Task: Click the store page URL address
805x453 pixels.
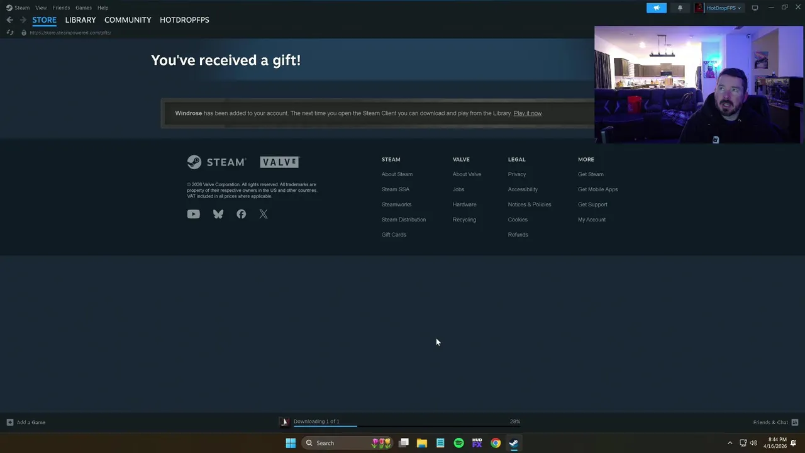Action: click(x=70, y=33)
